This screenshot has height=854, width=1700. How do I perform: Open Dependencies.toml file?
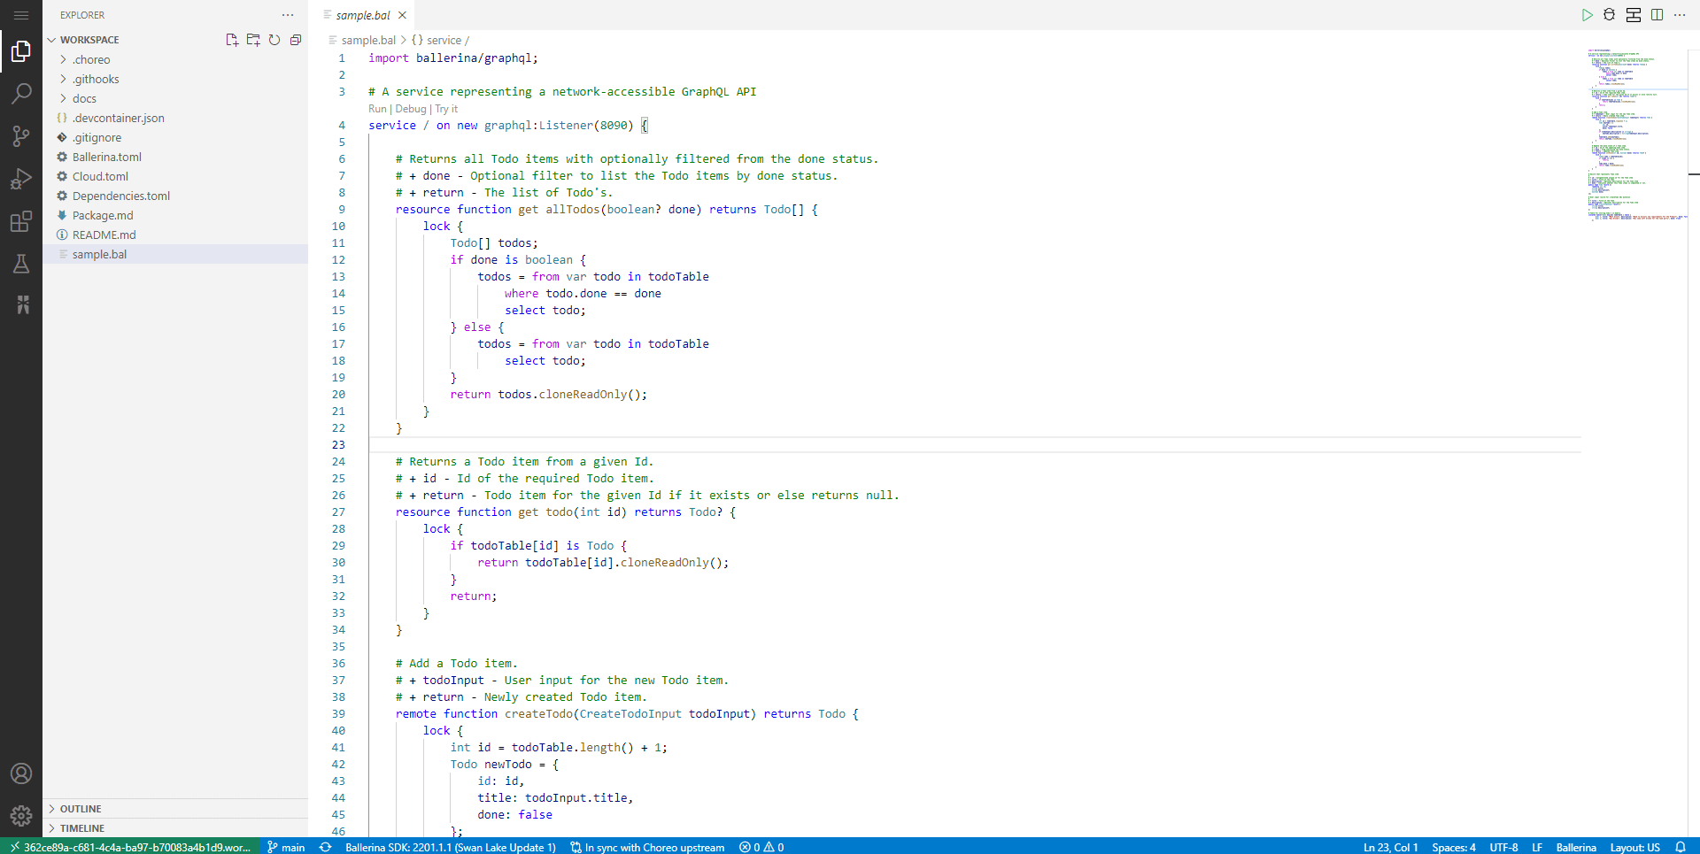click(x=175, y=196)
